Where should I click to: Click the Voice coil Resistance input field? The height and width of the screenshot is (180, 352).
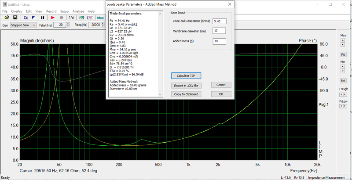pos(219,21)
